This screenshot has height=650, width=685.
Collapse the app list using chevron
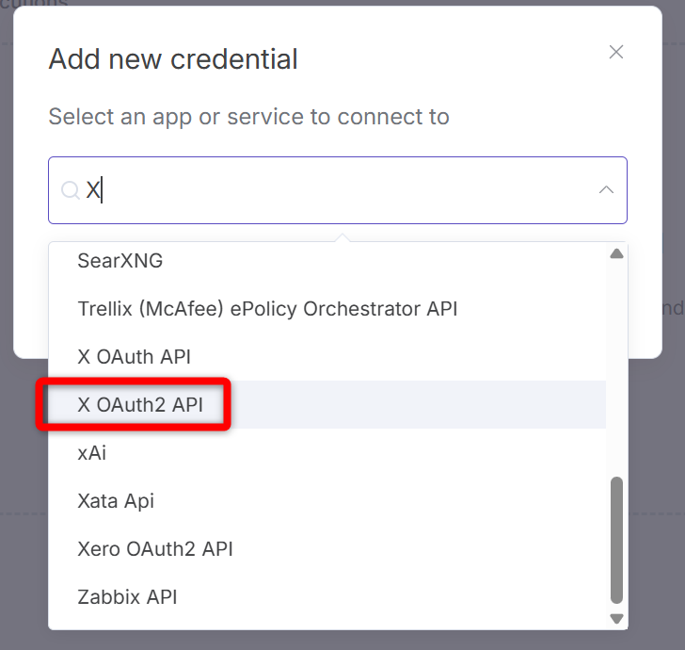pyautogui.click(x=606, y=190)
